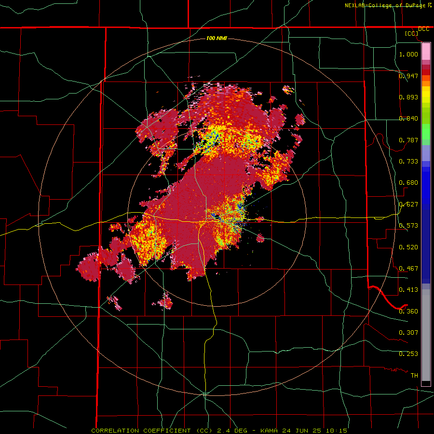The width and height of the screenshot is (434, 434).
Task: Pick the bright green color bar segment
Action: (426, 132)
